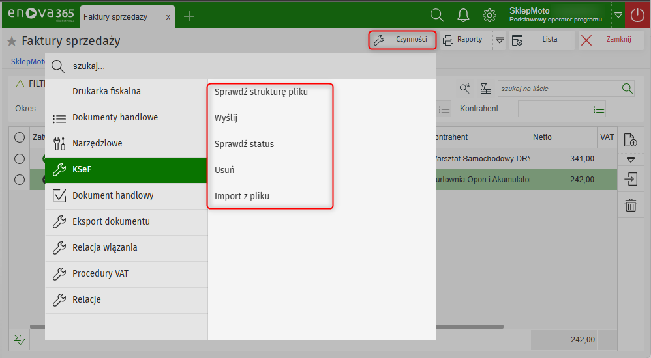Click the szukaj search field in menu

[248, 66]
